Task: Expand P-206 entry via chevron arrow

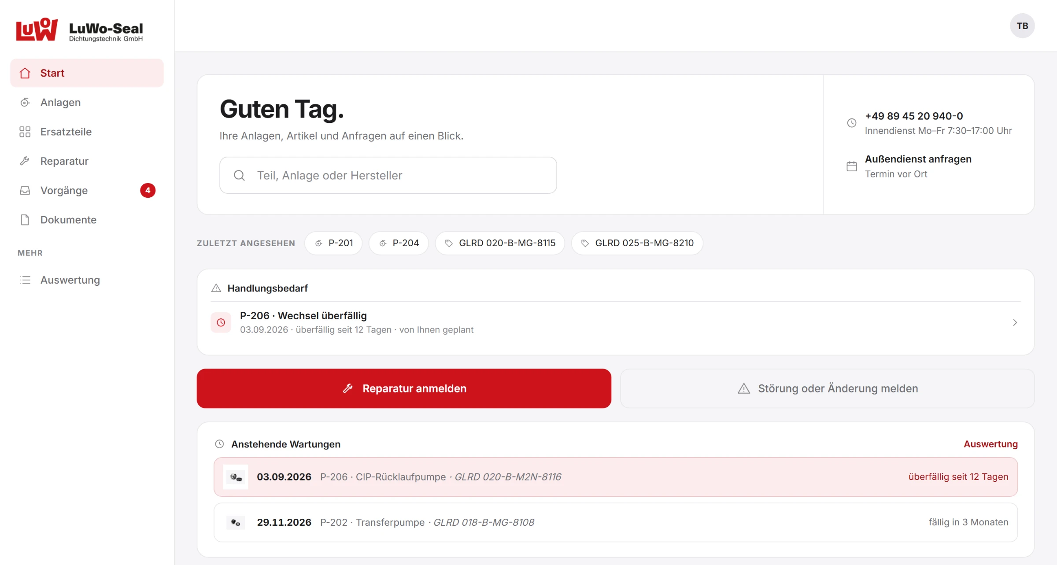Action: coord(1015,322)
